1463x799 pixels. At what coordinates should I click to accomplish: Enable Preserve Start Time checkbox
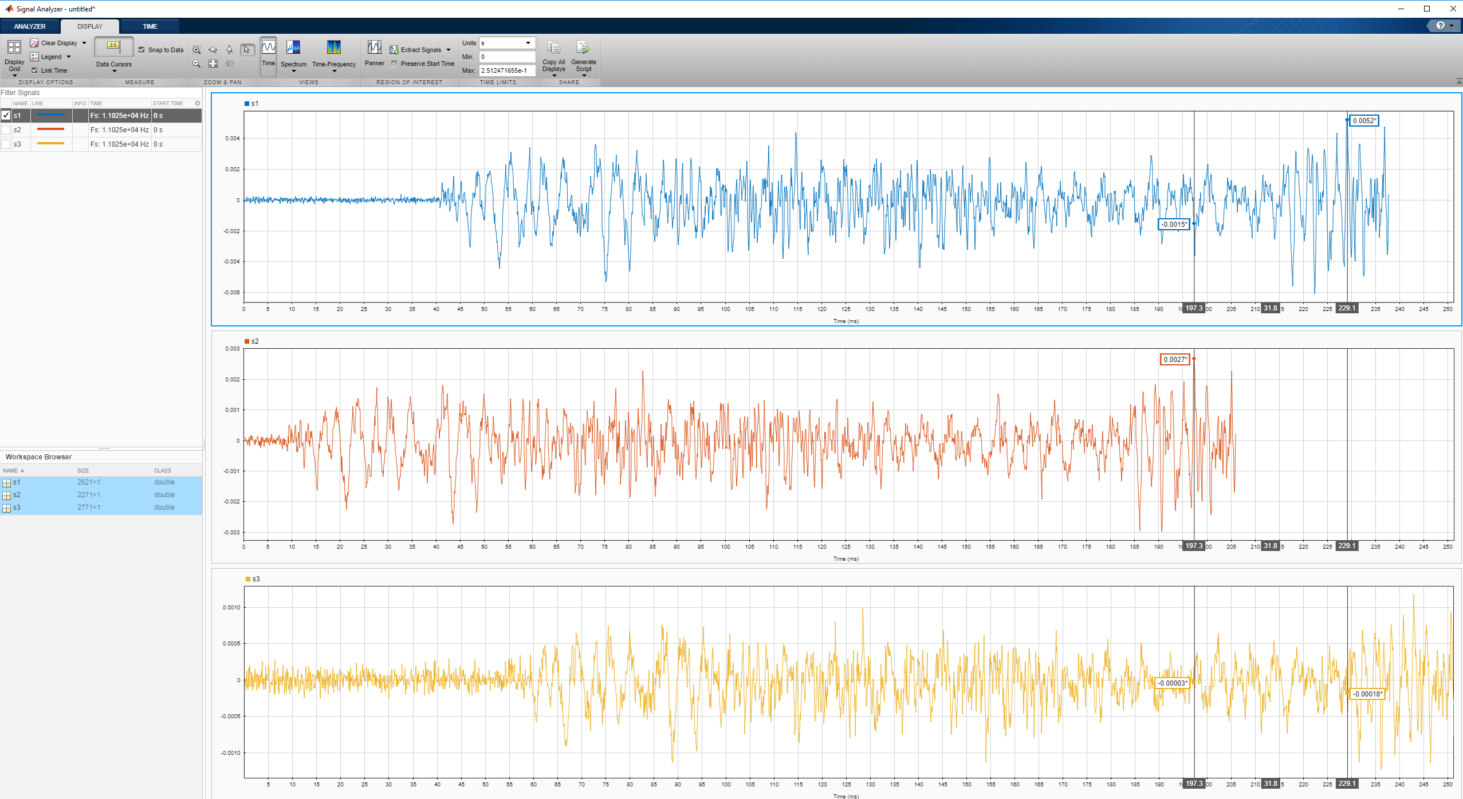tap(394, 64)
